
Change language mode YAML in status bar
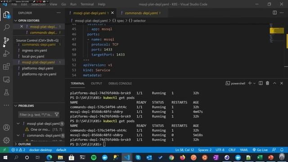pyautogui.click(x=244, y=150)
